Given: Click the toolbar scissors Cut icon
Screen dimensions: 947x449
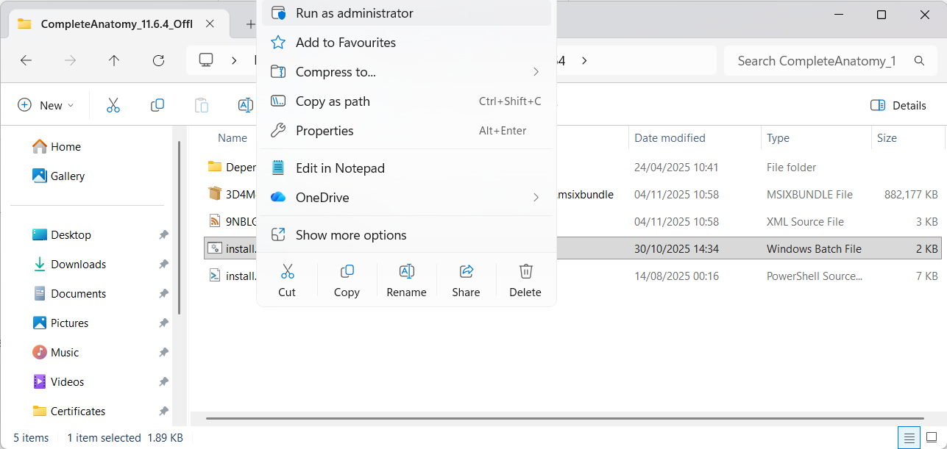Looking at the screenshot, I should pyautogui.click(x=113, y=105).
